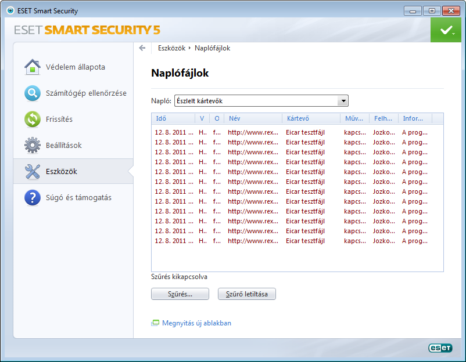This screenshot has width=466, height=362.
Task: Select the Eszközök menu item
Action: tap(73, 171)
